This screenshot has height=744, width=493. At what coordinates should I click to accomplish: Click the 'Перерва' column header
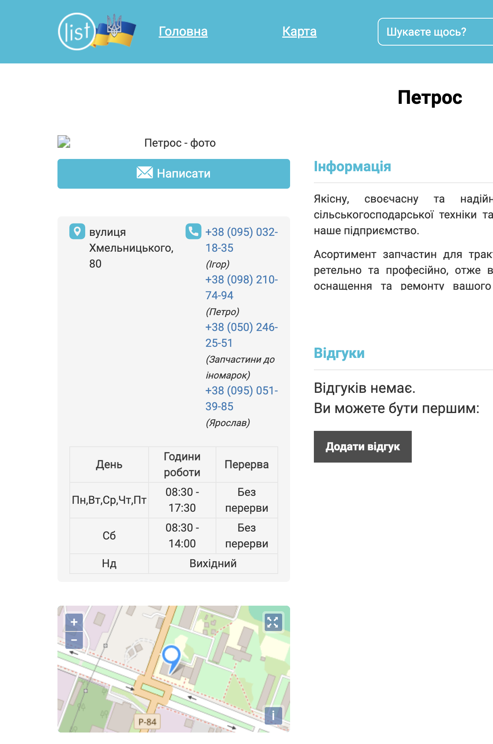[x=246, y=465]
